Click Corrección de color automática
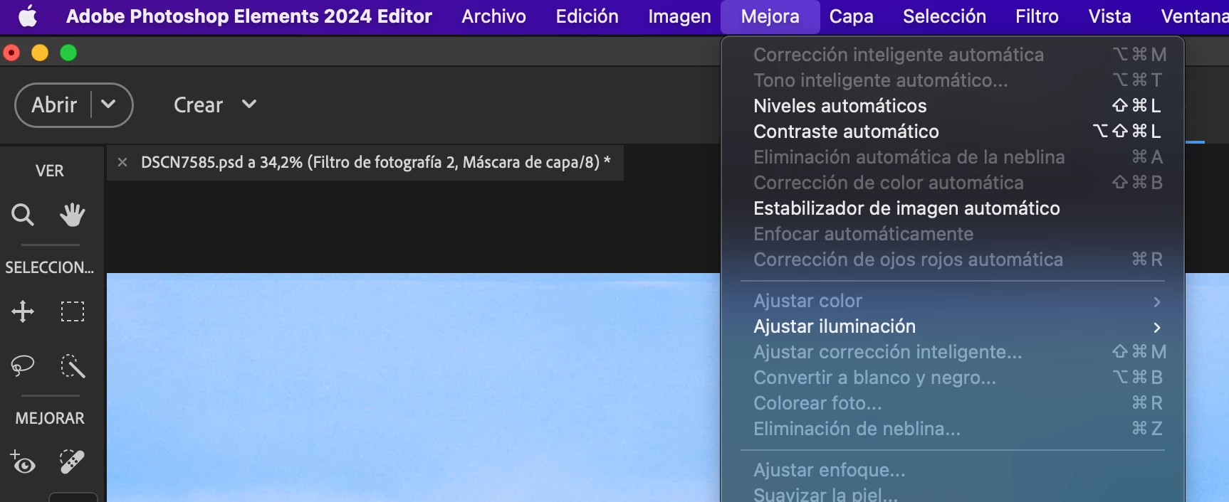1229x502 pixels. tap(953, 183)
